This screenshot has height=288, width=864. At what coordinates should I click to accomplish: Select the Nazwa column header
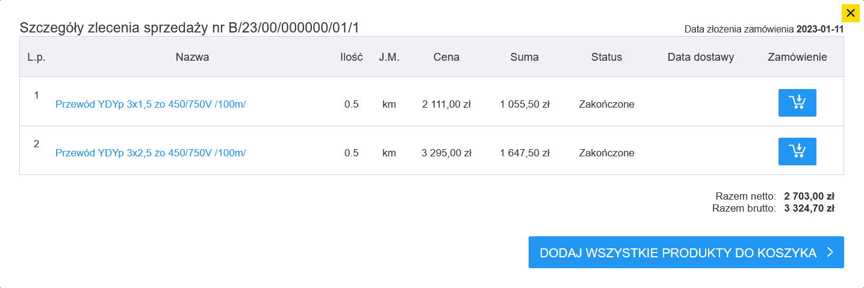192,58
